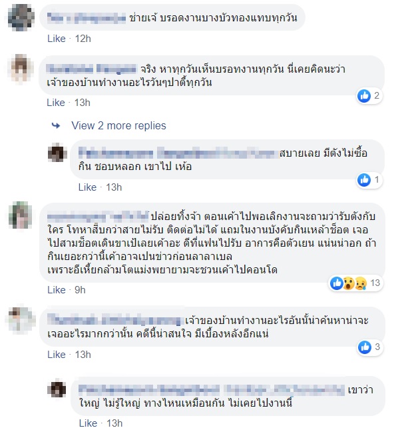The image size is (414, 438).
Task: Like the comment beginning with จริง หาทุกวัน
Action: 56,103
